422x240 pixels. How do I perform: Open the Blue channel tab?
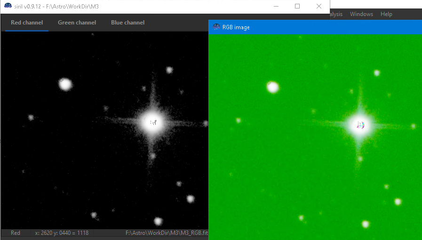128,23
